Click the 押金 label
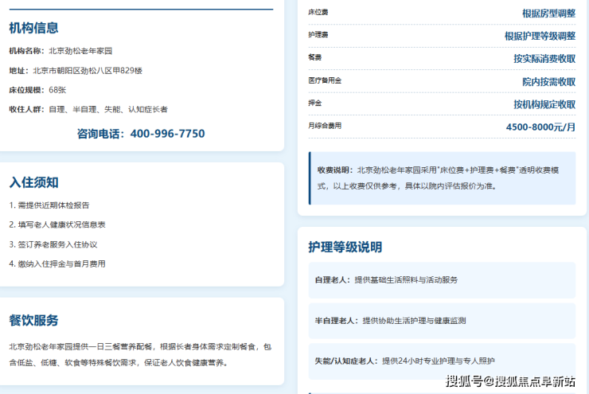This screenshot has height=394, width=589. click(x=314, y=103)
